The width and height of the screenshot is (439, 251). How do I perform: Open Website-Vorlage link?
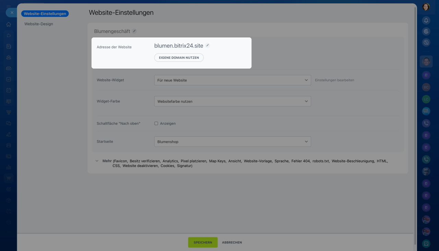click(x=258, y=161)
